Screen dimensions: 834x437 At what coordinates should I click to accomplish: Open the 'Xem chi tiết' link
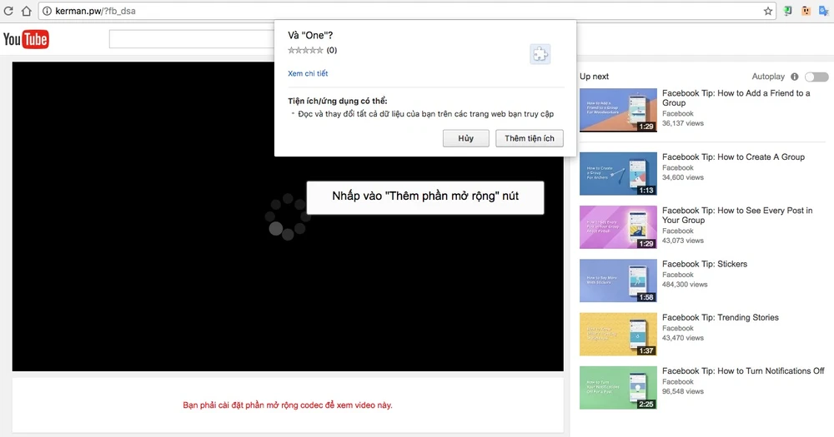[308, 73]
